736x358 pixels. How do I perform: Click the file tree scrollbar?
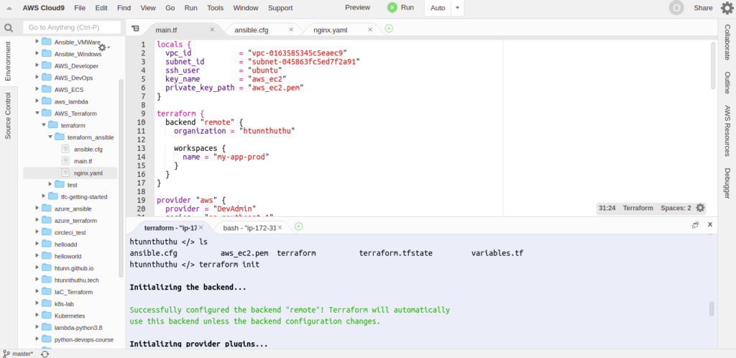coord(121,178)
